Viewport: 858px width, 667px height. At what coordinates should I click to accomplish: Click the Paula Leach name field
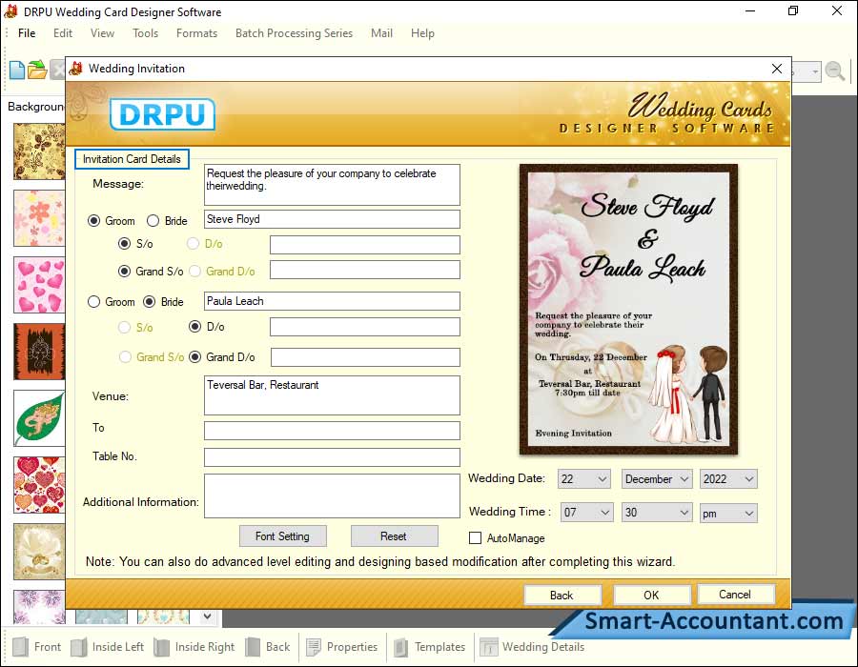pos(332,301)
